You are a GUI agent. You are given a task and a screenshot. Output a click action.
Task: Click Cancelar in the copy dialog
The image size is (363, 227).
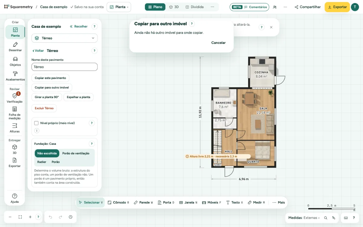[x=218, y=43]
